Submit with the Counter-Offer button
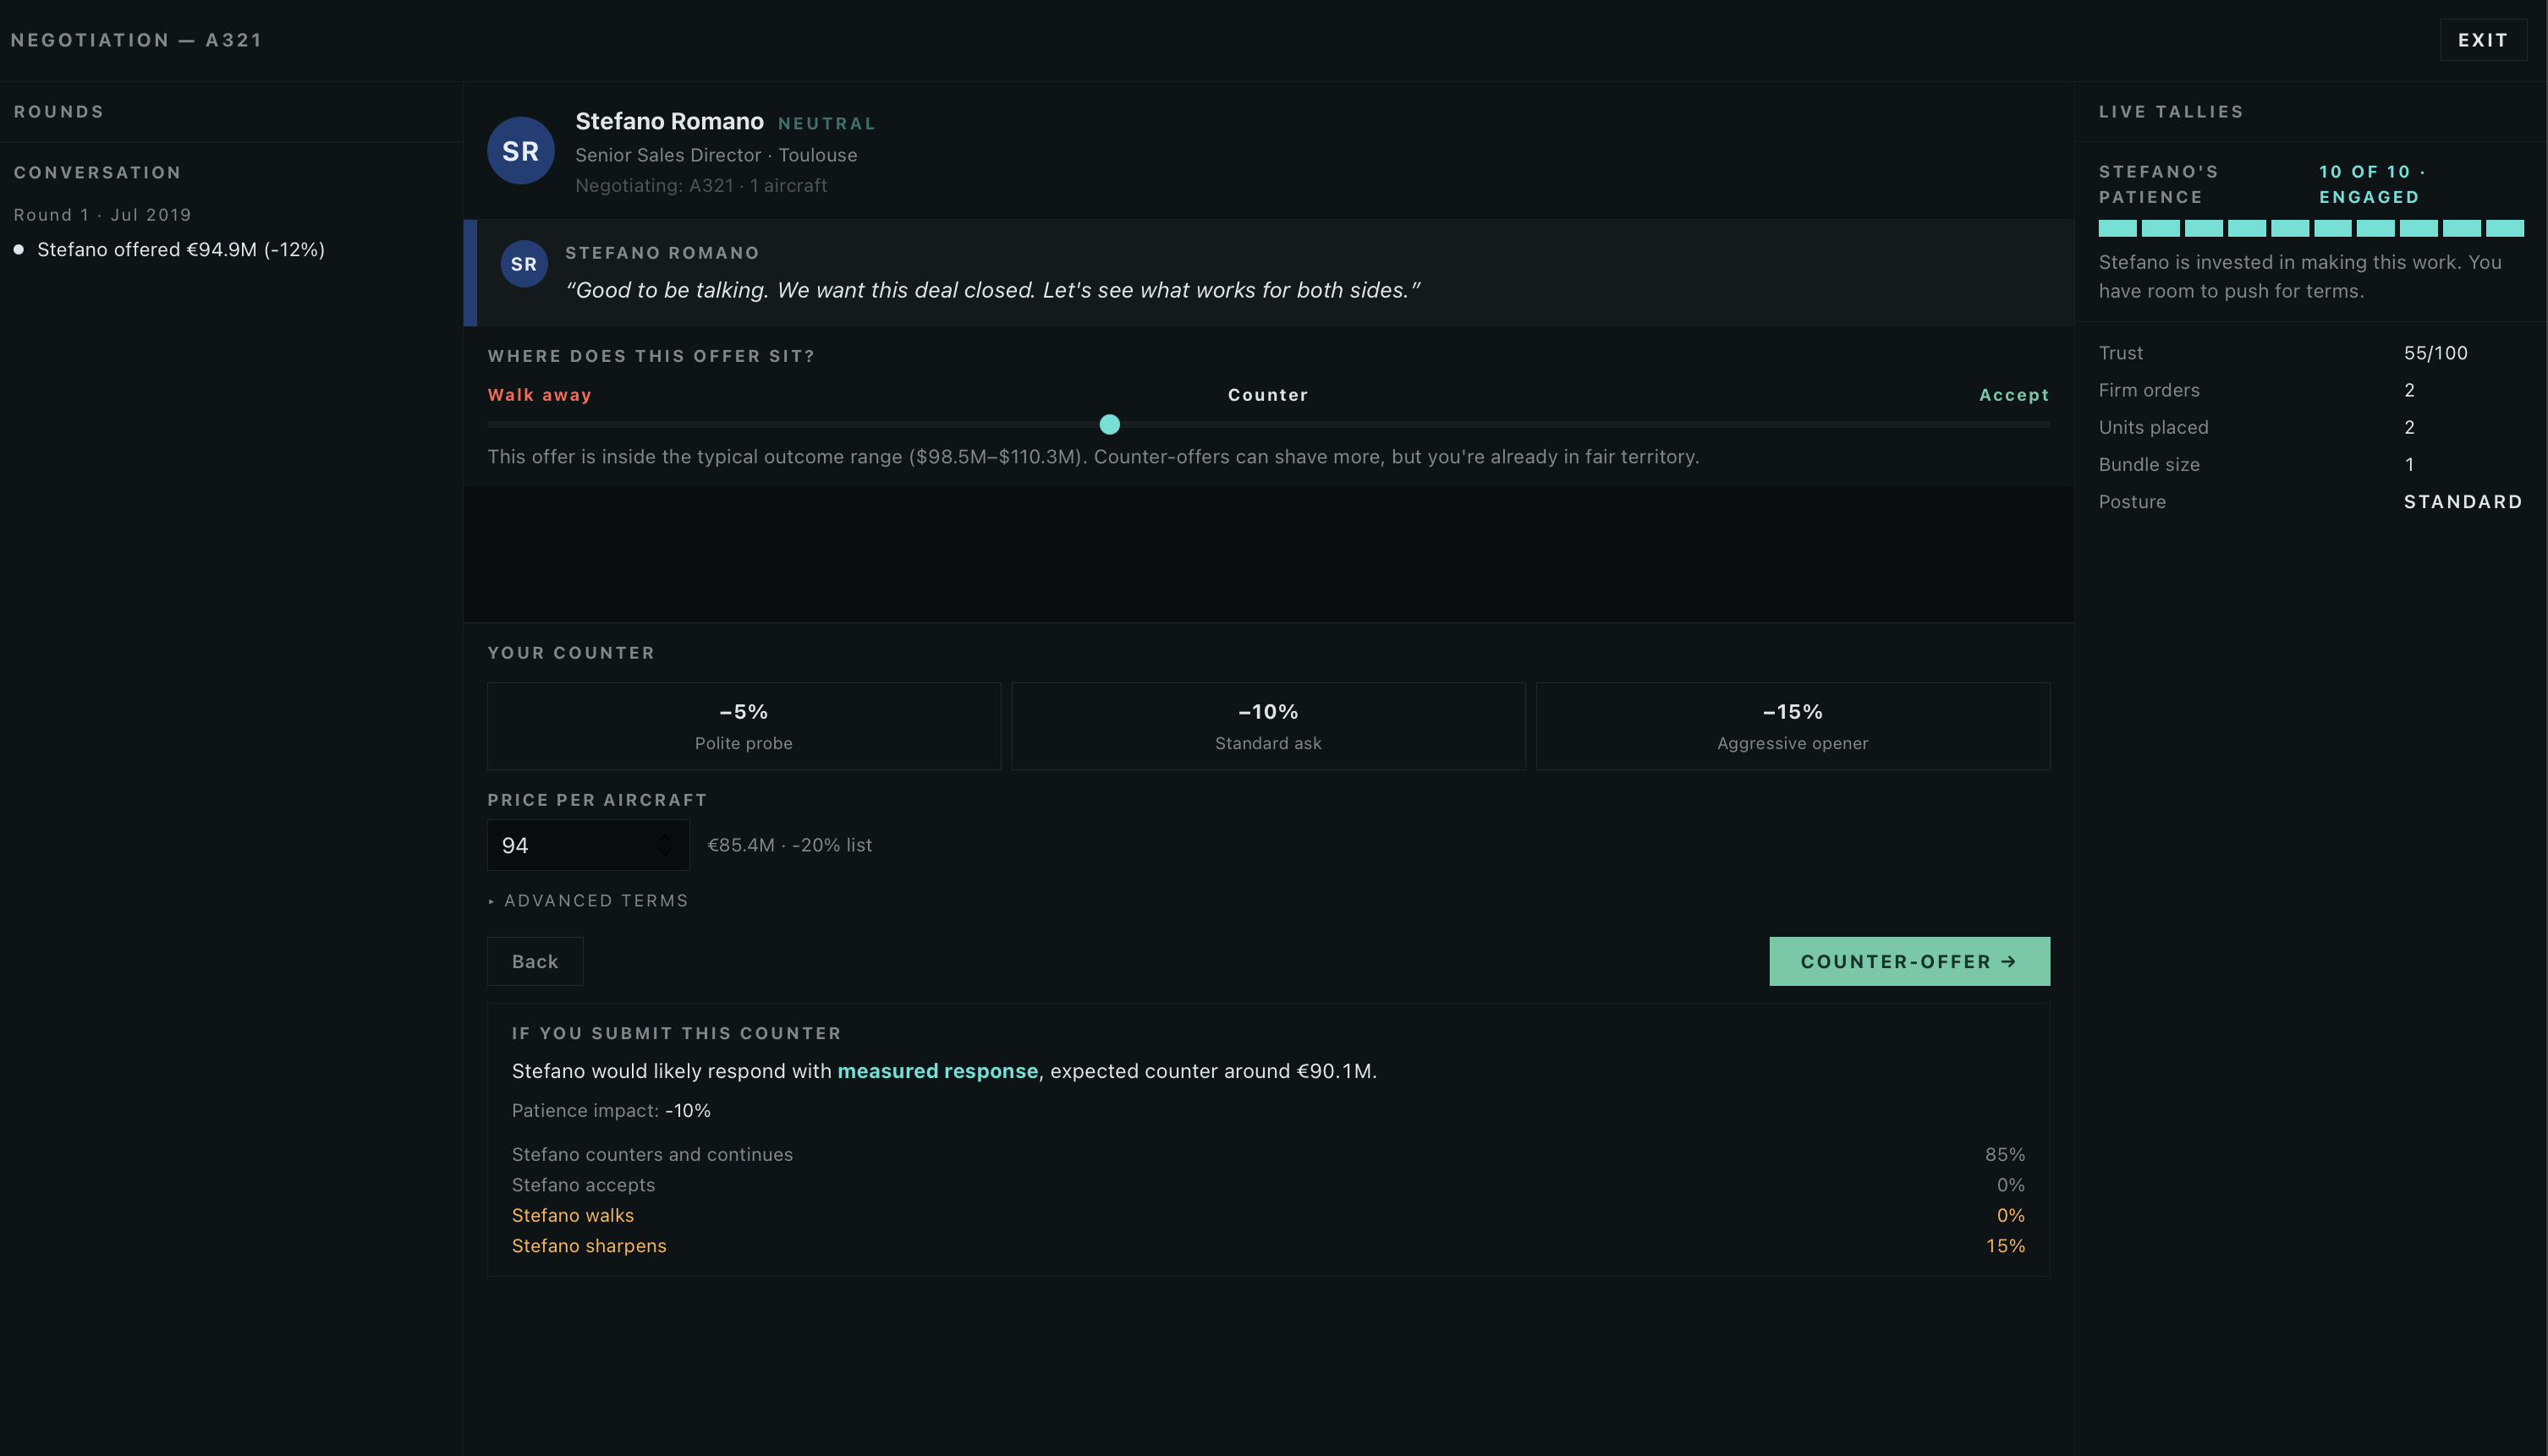 (1908, 961)
